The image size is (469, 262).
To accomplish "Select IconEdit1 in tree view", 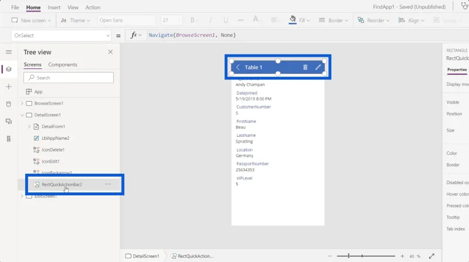I will (x=50, y=161).
